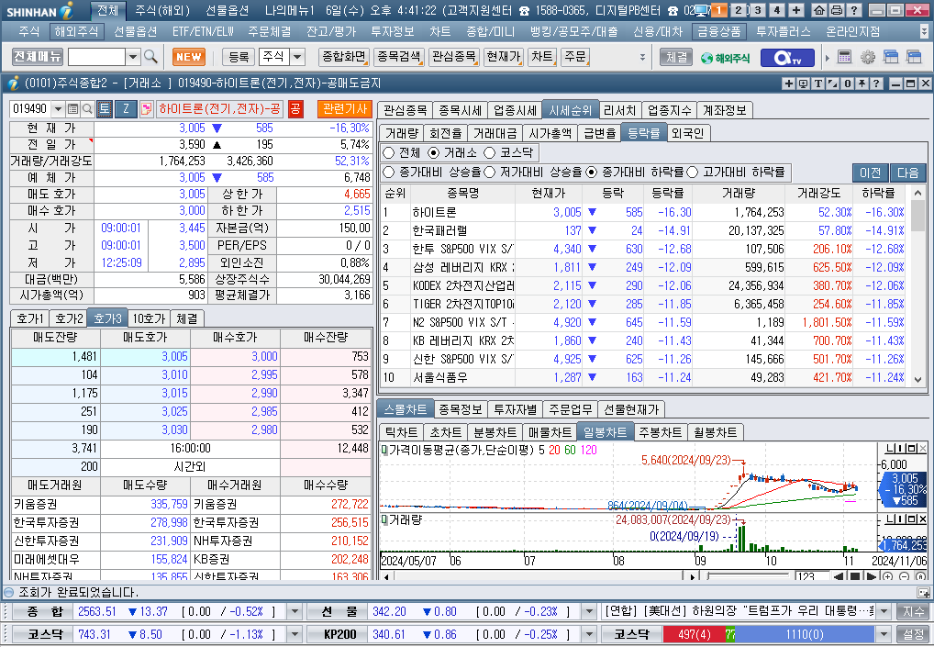Open the gear settings icon in toolbar
The height and width of the screenshot is (647, 934).
(867, 57)
